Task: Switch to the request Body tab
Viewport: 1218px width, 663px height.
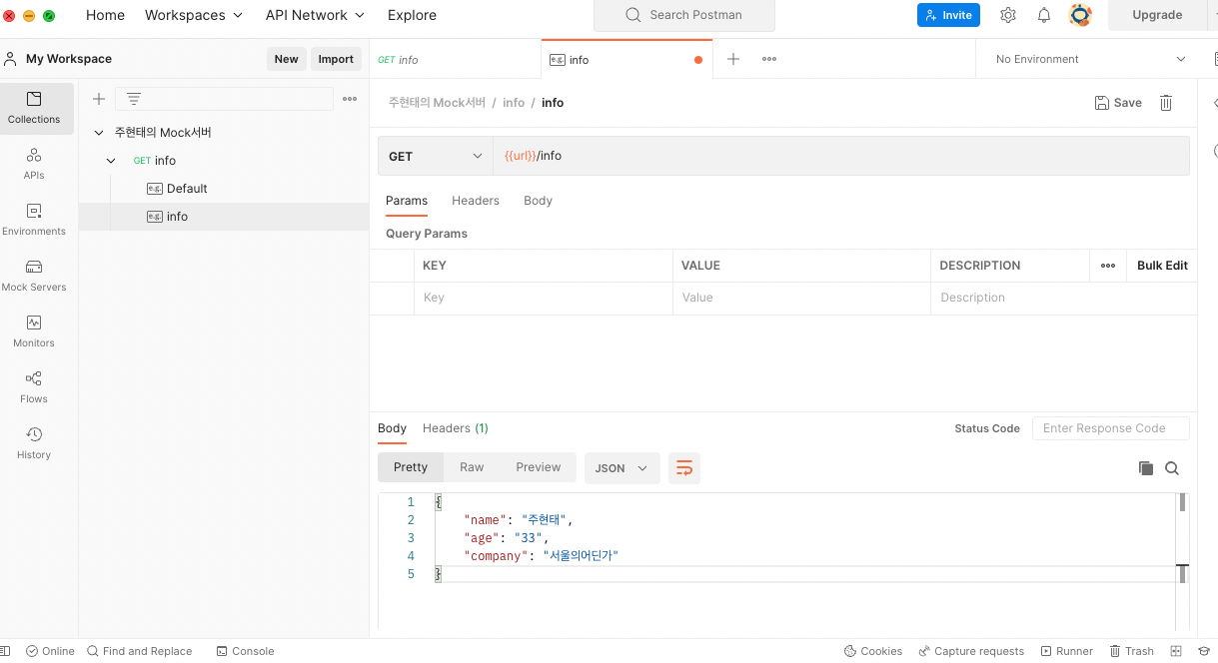Action: (538, 201)
